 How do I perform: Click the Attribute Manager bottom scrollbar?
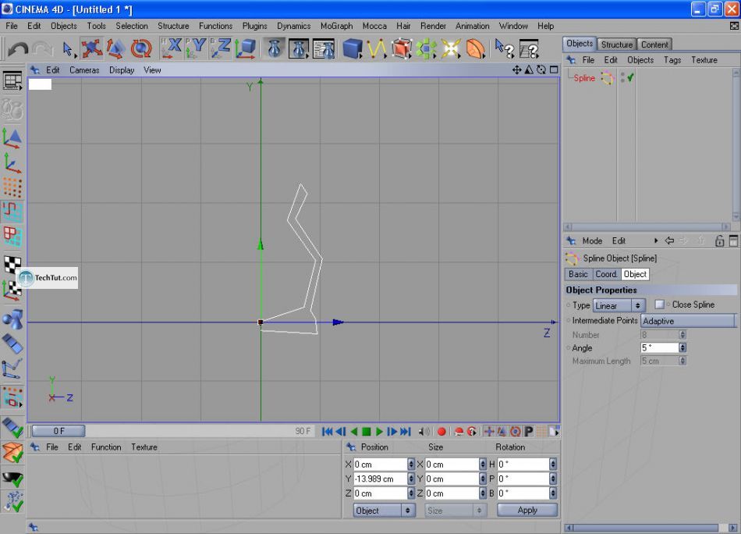(651, 528)
